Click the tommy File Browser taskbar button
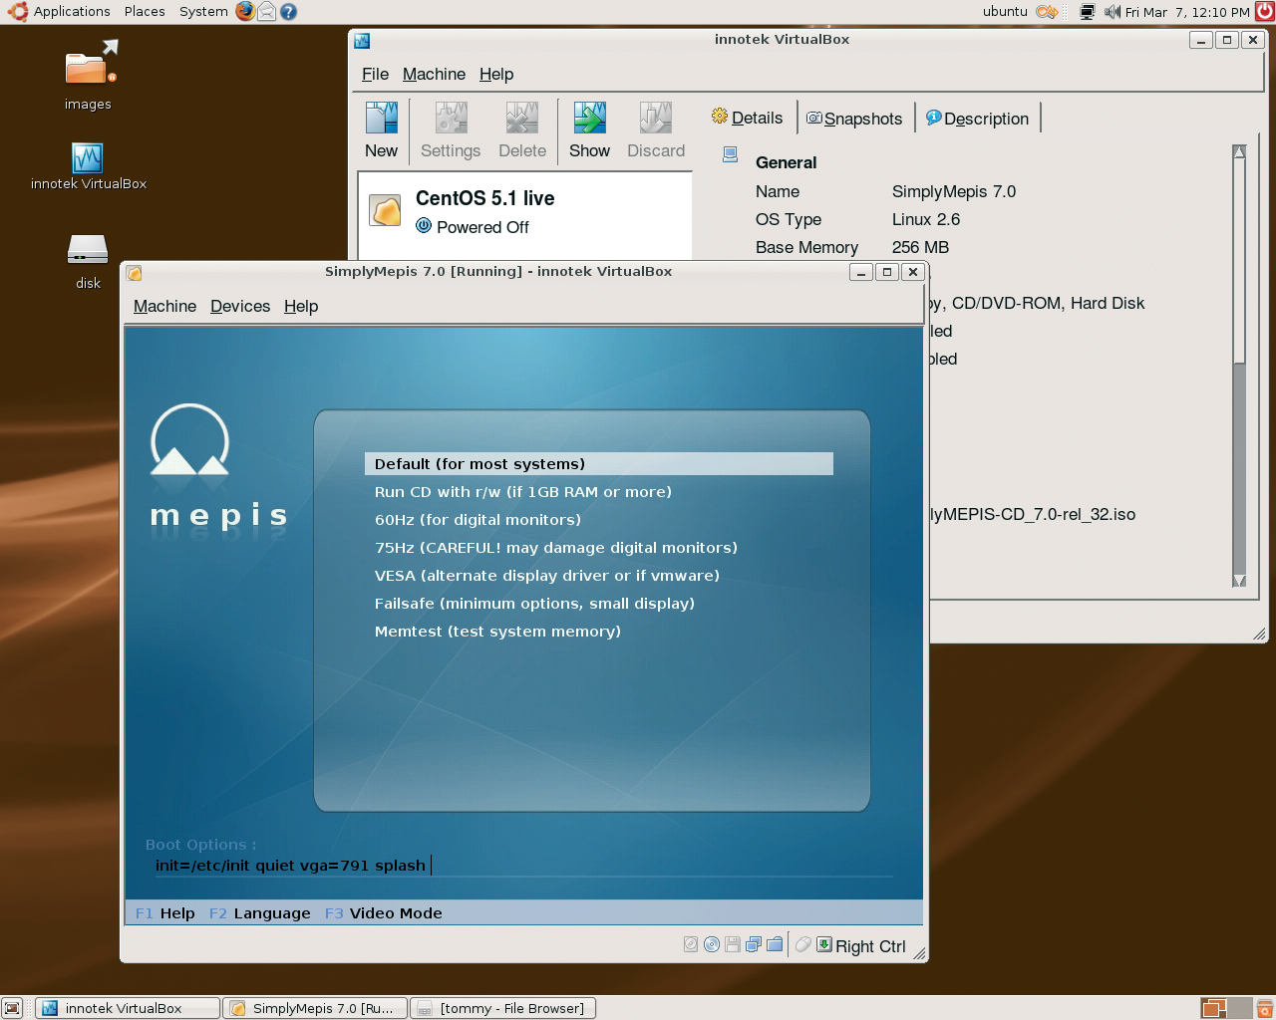Image resolution: width=1276 pixels, height=1020 pixels. (x=503, y=1008)
